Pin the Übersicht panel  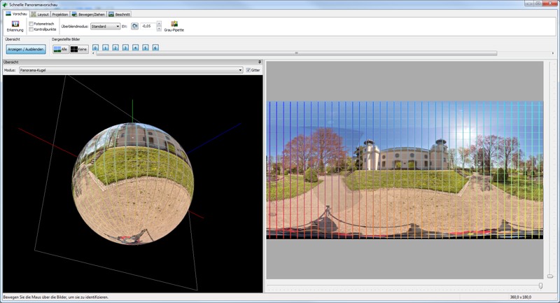point(260,62)
